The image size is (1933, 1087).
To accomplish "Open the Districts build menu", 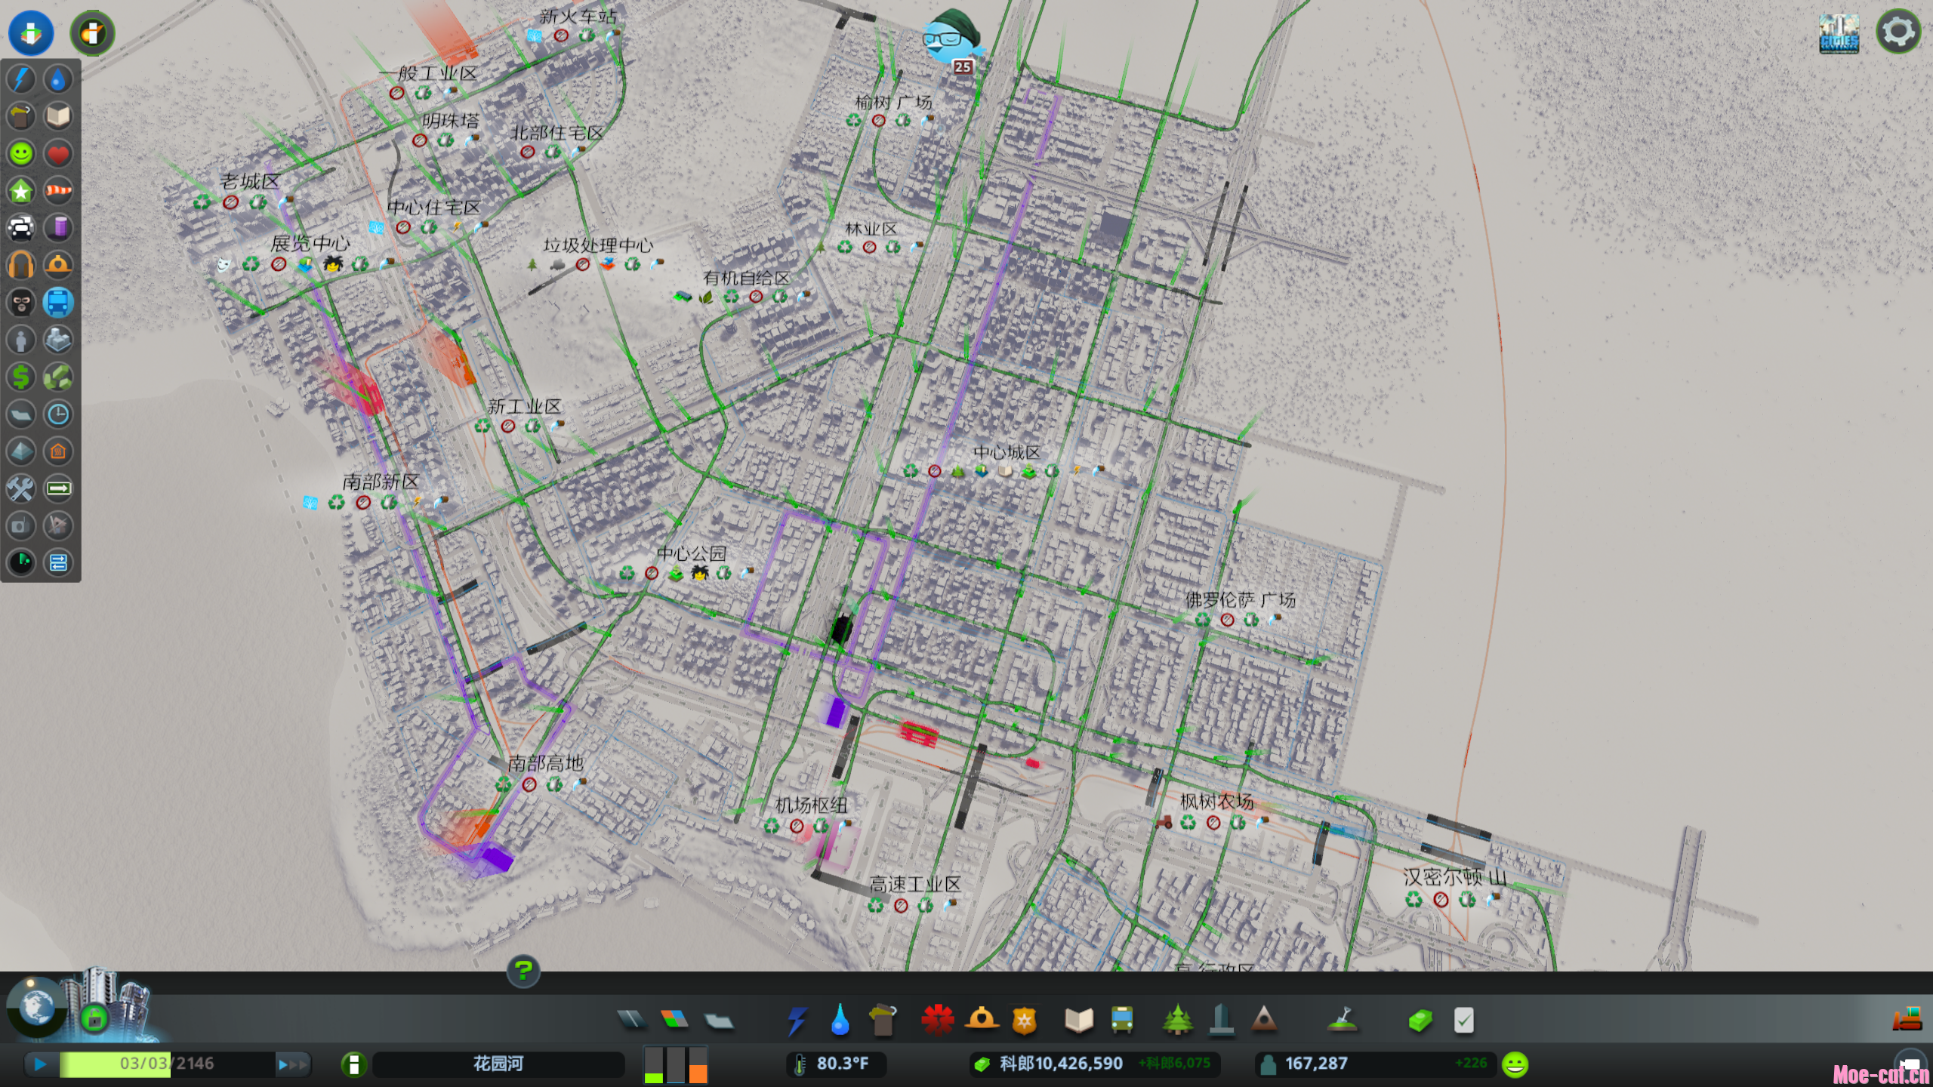I will pos(718,1021).
